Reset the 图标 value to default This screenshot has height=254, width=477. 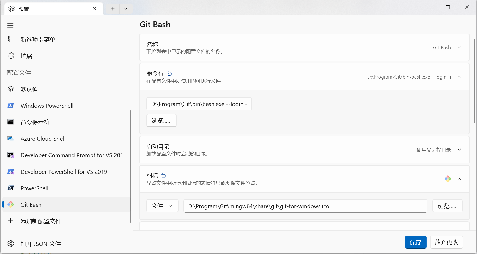click(164, 175)
